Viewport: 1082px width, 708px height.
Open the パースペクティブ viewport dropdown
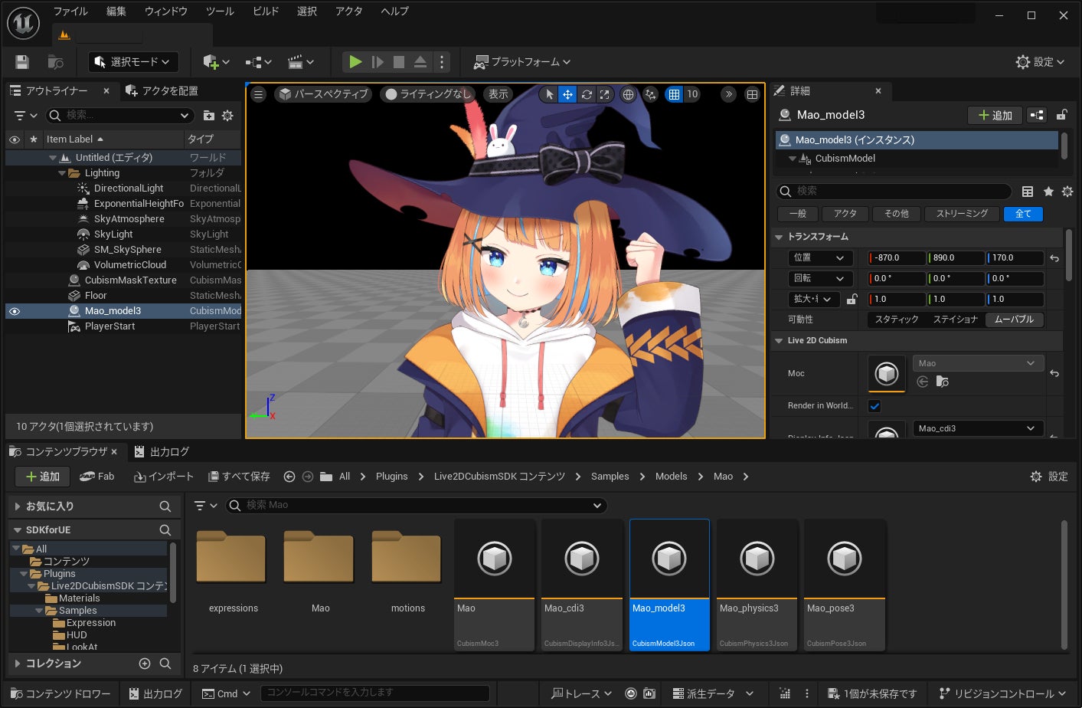(x=322, y=94)
